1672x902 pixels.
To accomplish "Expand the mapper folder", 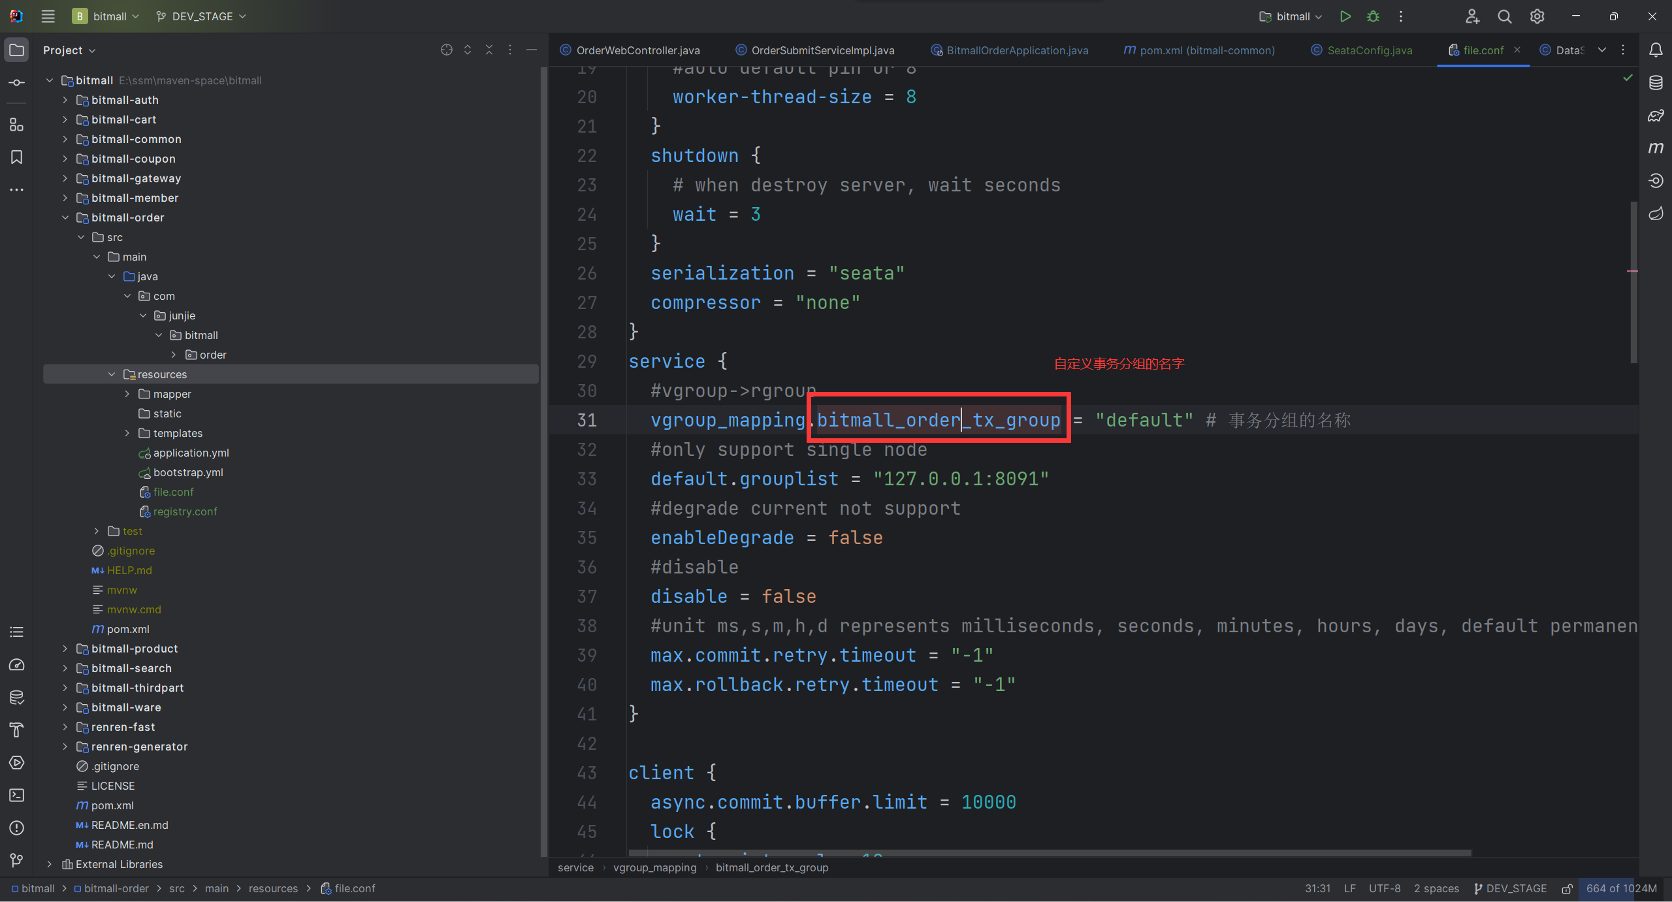I will (x=127, y=394).
